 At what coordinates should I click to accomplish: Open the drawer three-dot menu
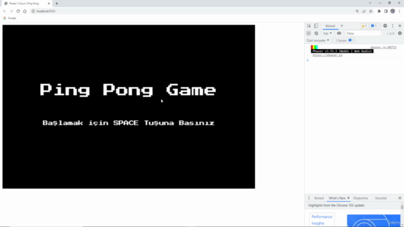point(309,198)
